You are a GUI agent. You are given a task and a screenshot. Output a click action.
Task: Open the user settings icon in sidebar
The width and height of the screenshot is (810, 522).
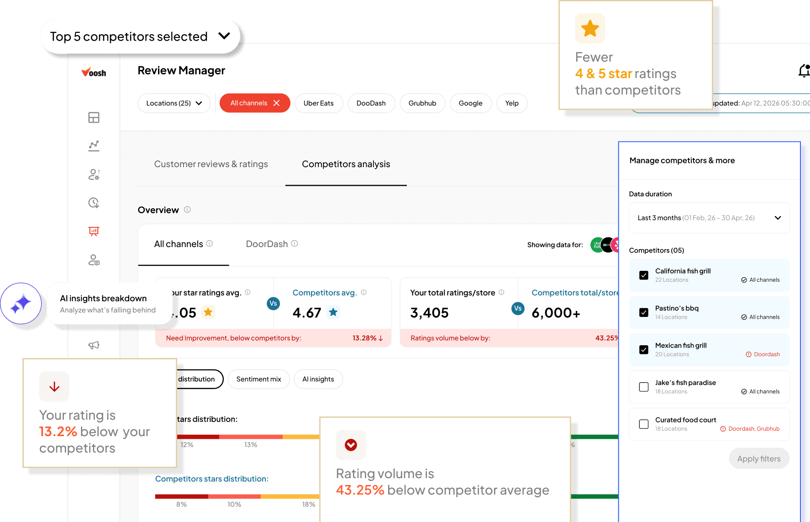(94, 174)
